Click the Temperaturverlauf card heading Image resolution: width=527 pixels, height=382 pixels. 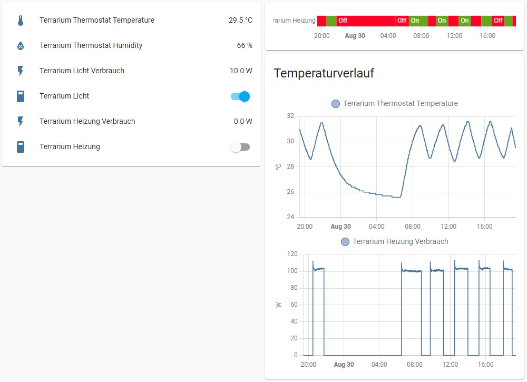pyautogui.click(x=324, y=73)
